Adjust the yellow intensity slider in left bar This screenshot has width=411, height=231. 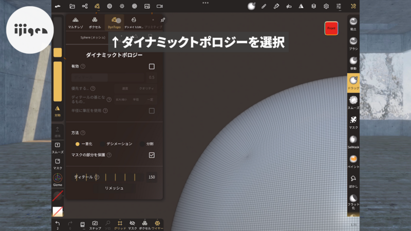(58, 82)
